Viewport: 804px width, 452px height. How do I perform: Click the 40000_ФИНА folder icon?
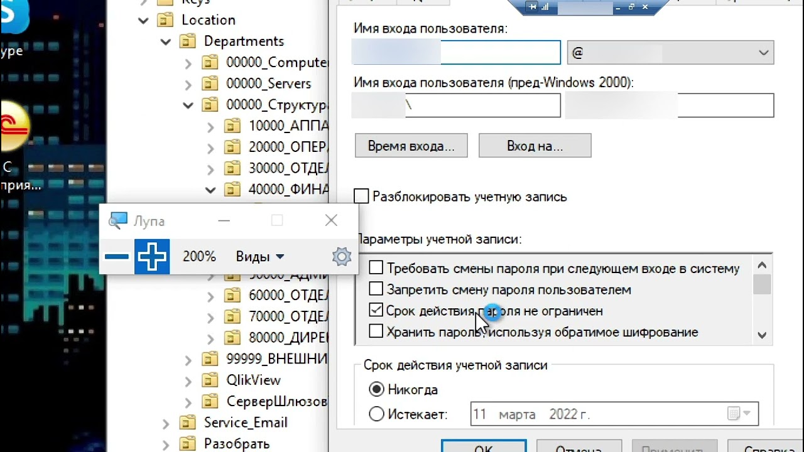[x=232, y=189]
